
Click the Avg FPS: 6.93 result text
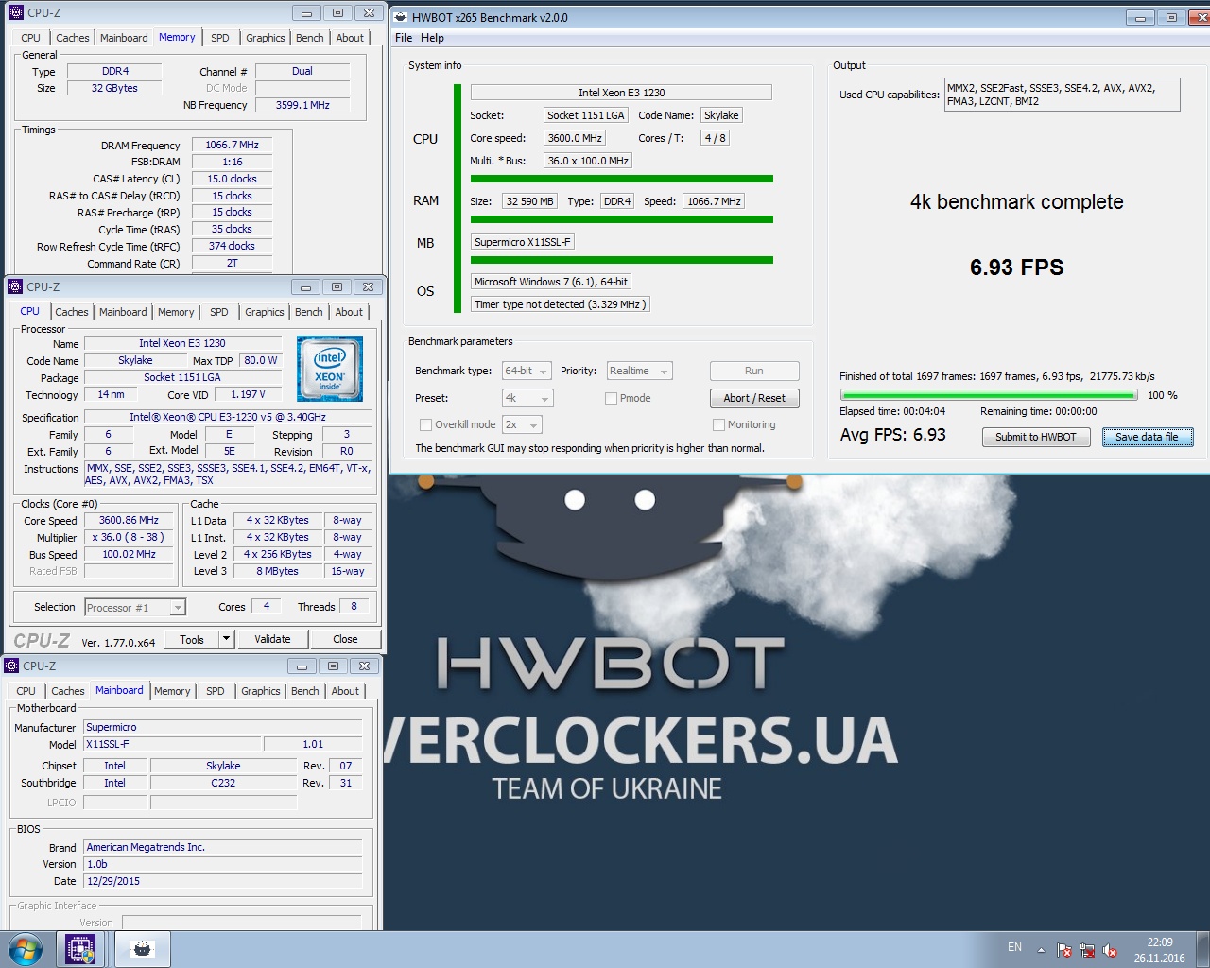point(893,435)
